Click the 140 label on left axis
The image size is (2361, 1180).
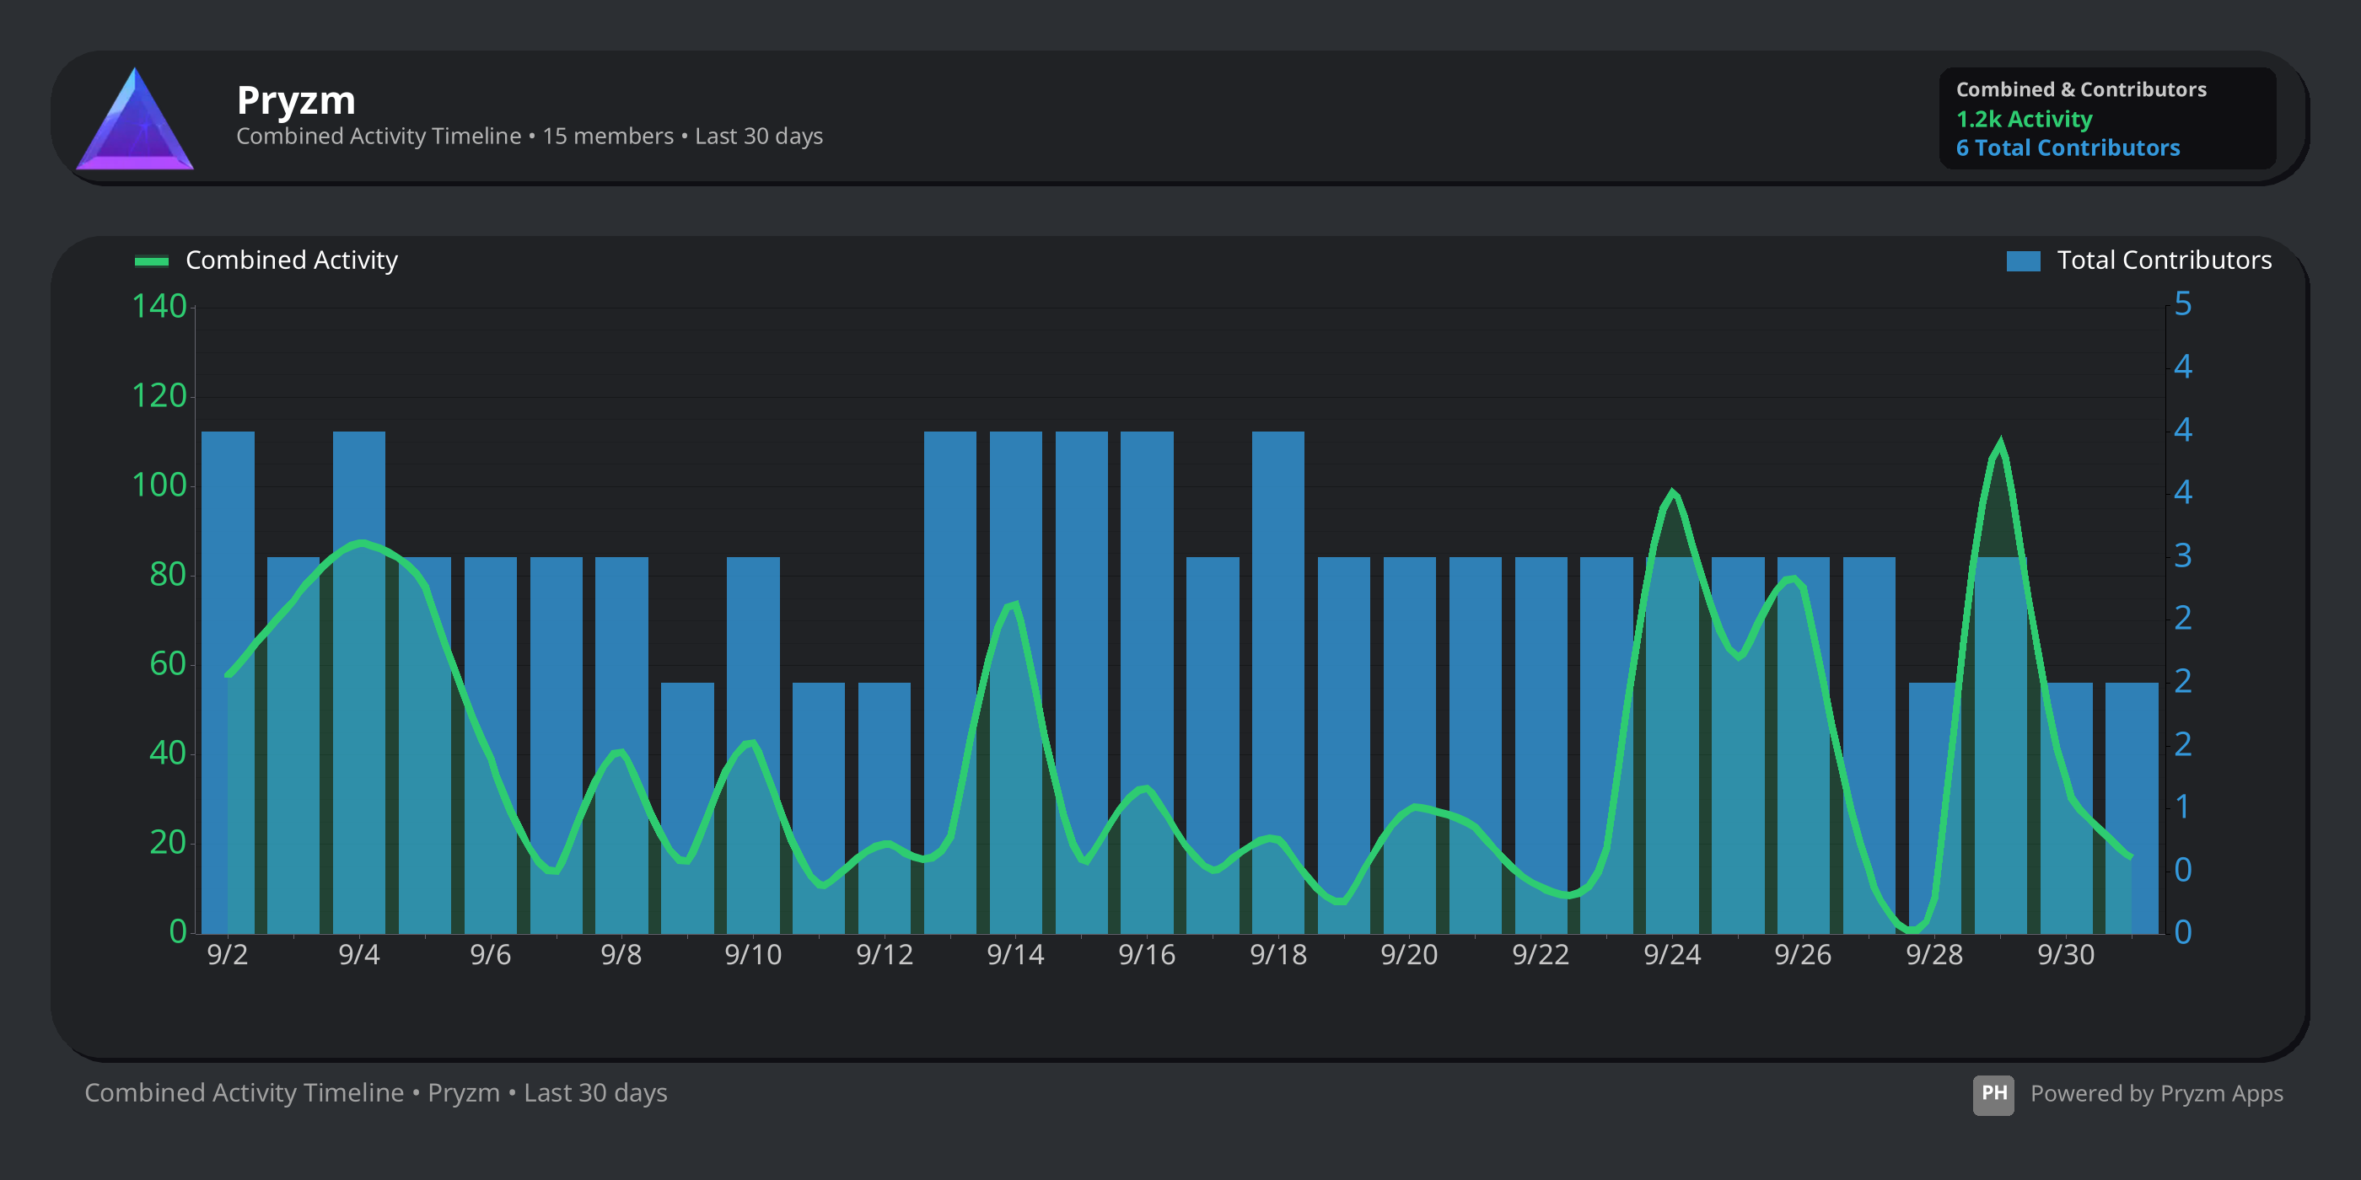pyautogui.click(x=159, y=306)
